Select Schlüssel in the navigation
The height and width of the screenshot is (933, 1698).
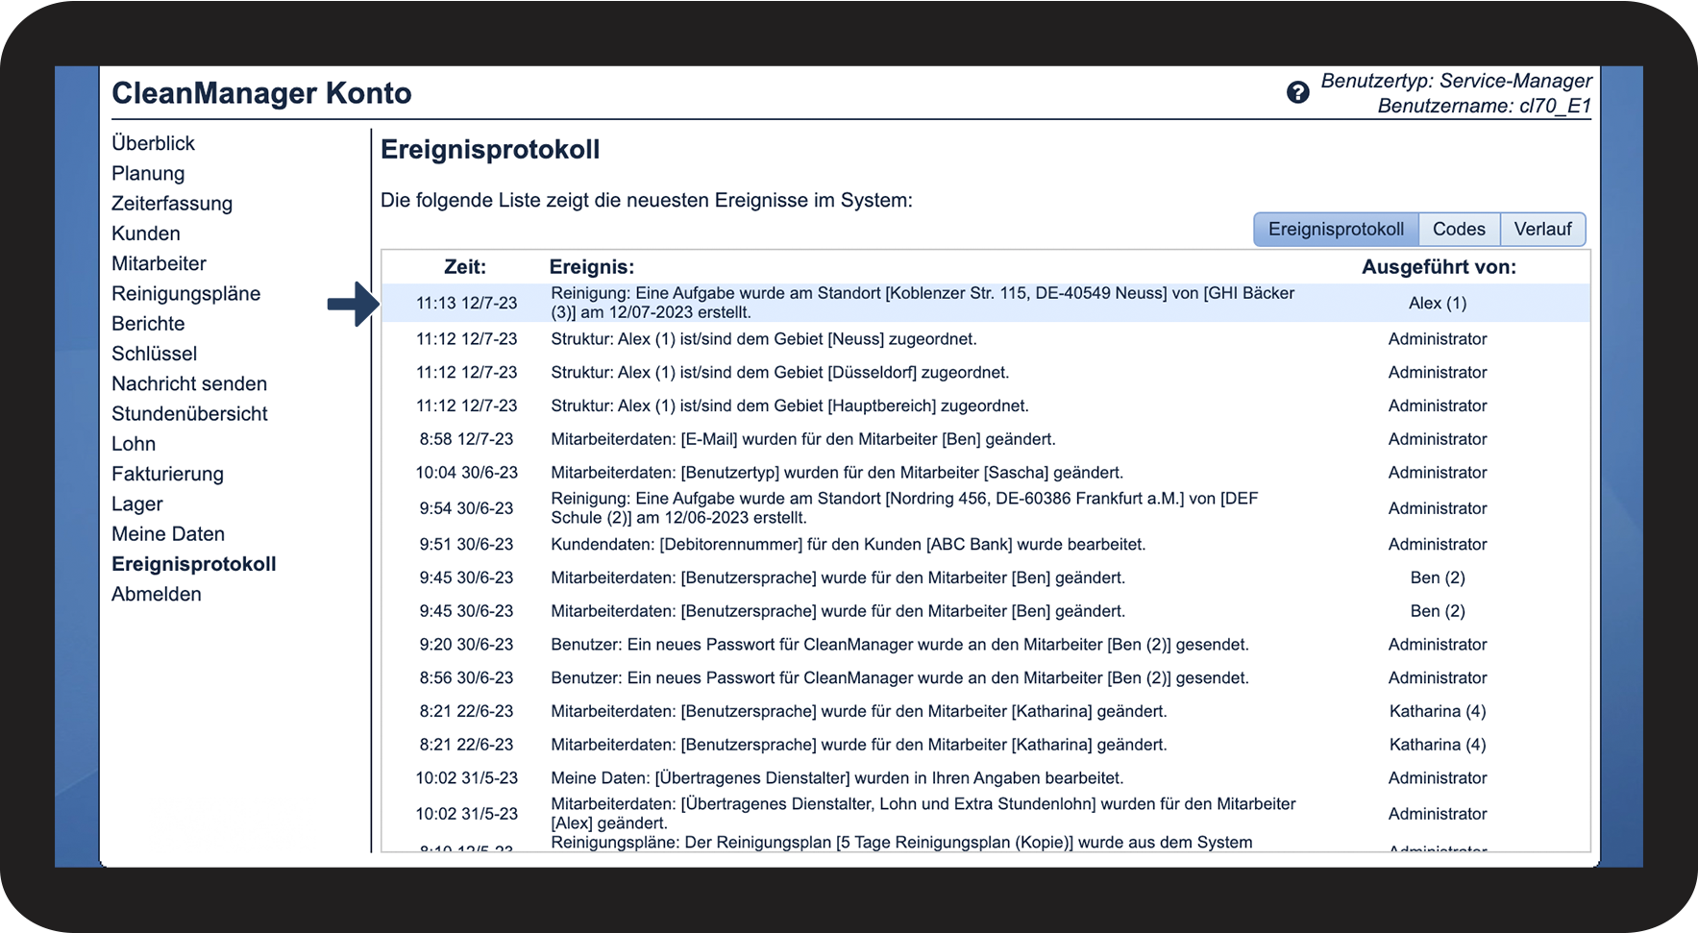(x=154, y=354)
